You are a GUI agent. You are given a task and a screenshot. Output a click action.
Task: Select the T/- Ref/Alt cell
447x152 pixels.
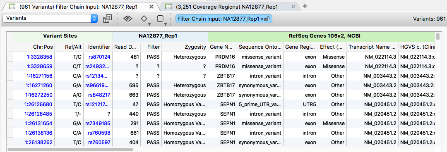click(69, 114)
